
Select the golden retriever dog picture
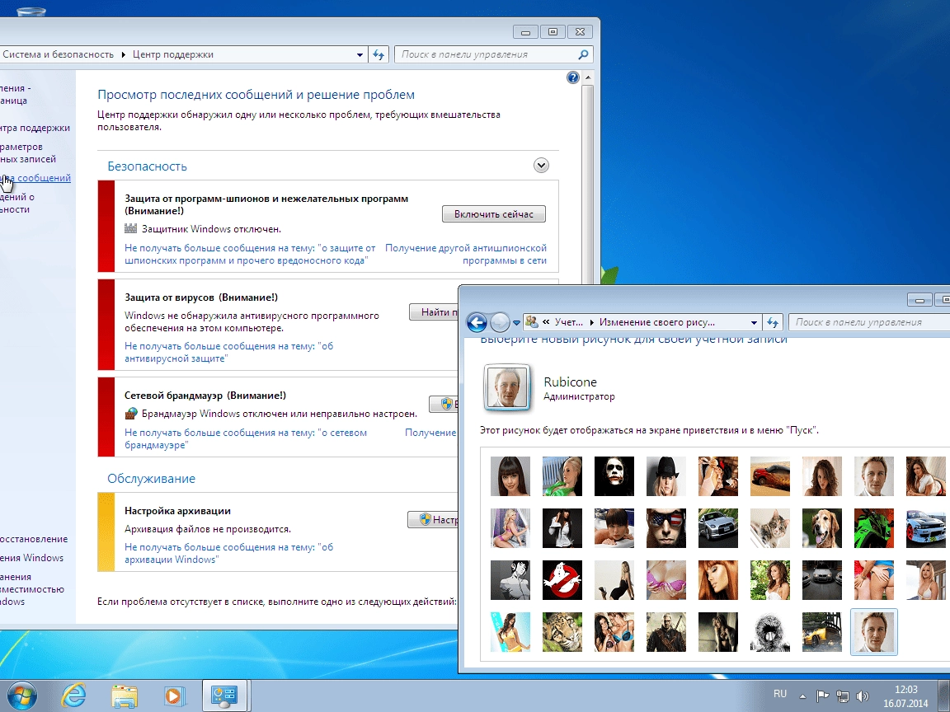click(822, 528)
